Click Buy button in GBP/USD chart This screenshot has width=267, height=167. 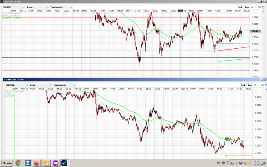(x=250, y=85)
